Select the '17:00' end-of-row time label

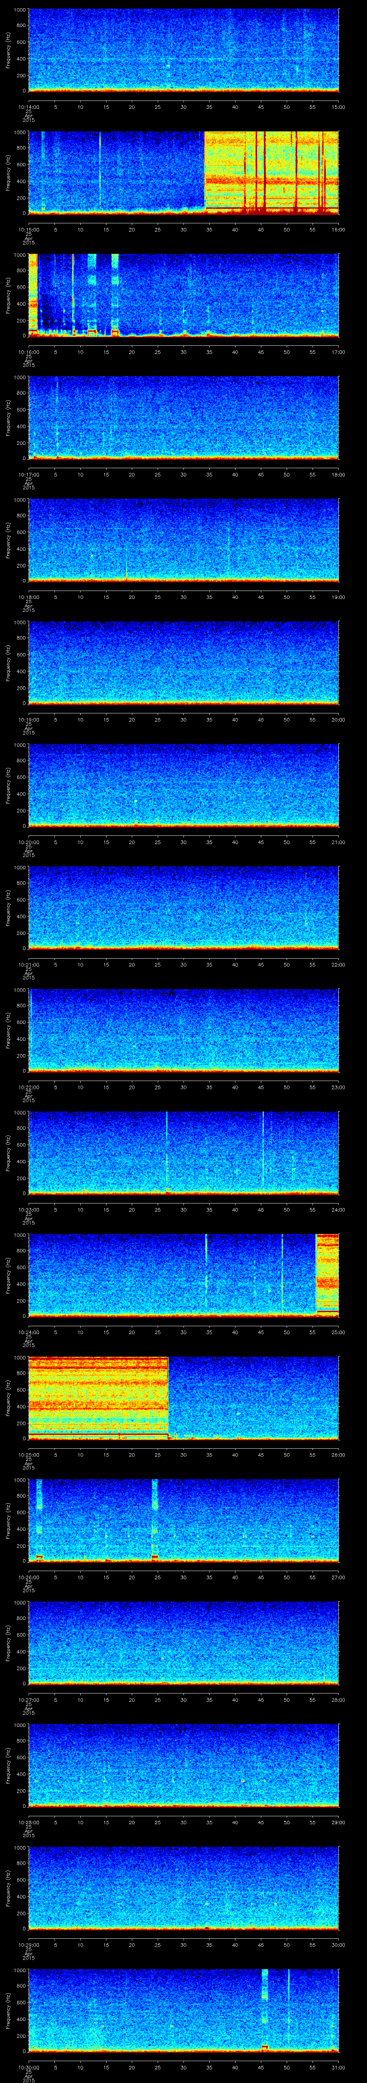click(339, 352)
